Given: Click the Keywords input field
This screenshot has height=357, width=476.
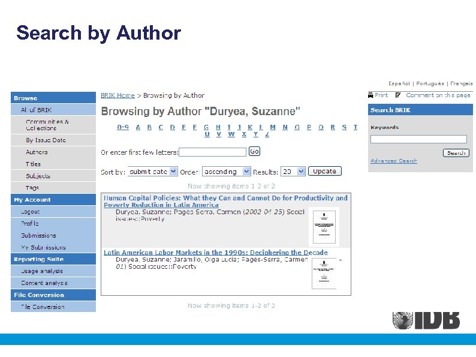Looking at the screenshot, I should point(418,139).
